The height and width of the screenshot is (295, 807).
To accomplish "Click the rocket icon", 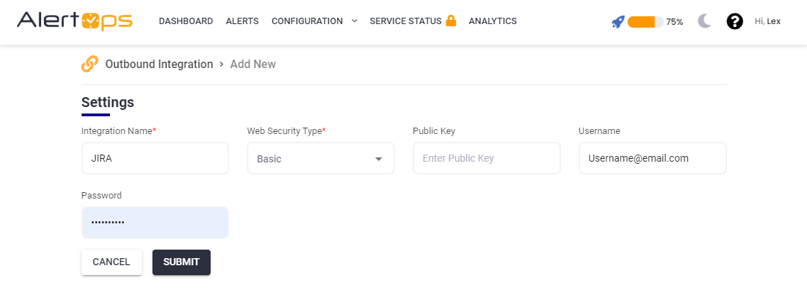I will 618,22.
